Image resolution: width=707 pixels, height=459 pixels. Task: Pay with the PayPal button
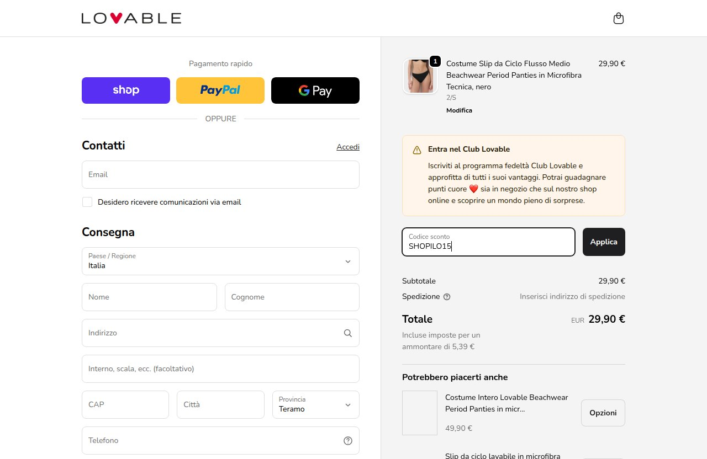(x=220, y=90)
